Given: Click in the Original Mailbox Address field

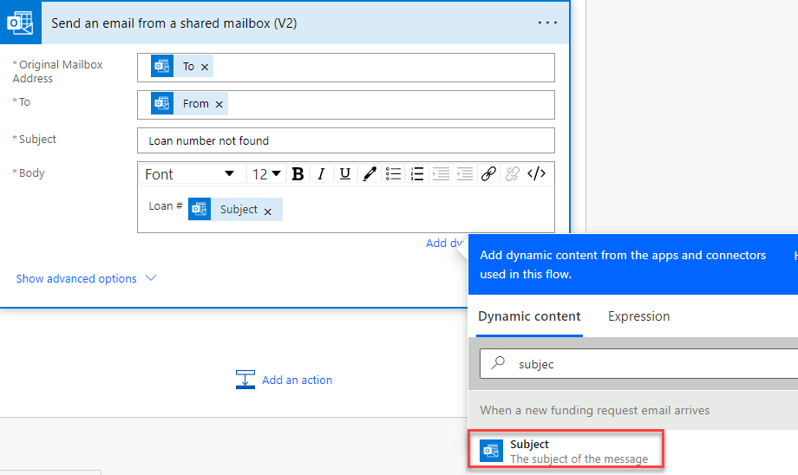Looking at the screenshot, I should tap(345, 67).
